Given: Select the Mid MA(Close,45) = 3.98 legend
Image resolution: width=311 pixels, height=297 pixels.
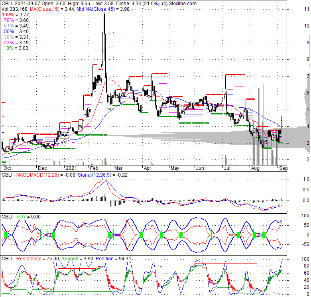Looking at the screenshot, I should (x=103, y=9).
